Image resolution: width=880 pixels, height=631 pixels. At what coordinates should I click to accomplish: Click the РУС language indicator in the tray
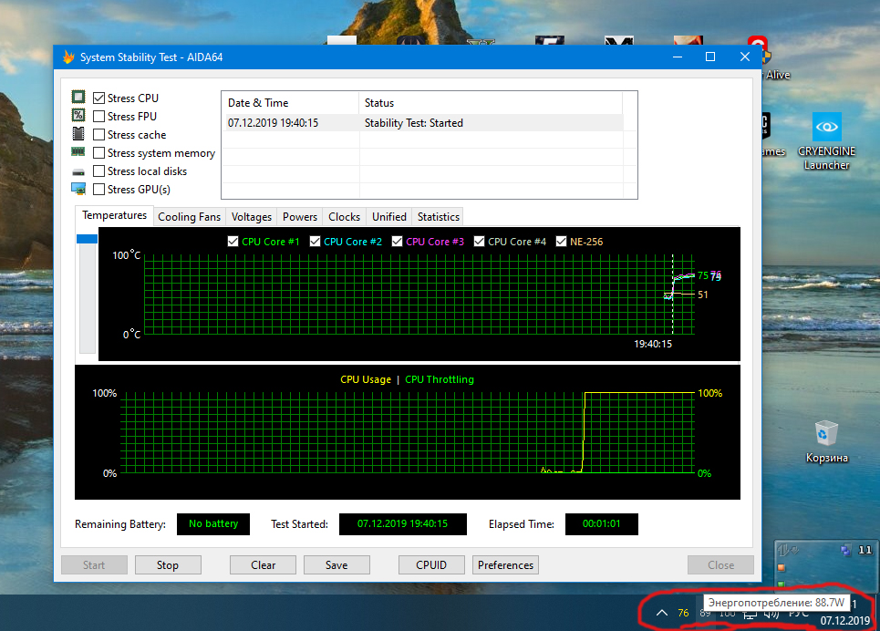(799, 614)
